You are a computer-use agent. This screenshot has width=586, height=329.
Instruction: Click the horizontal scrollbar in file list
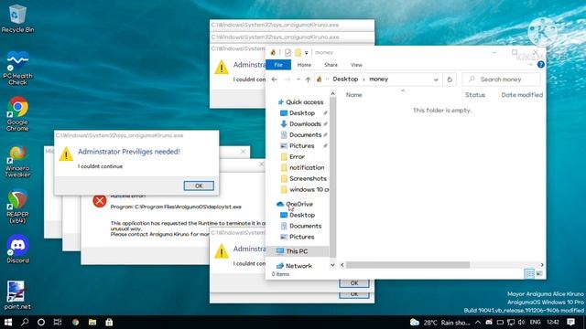407,265
